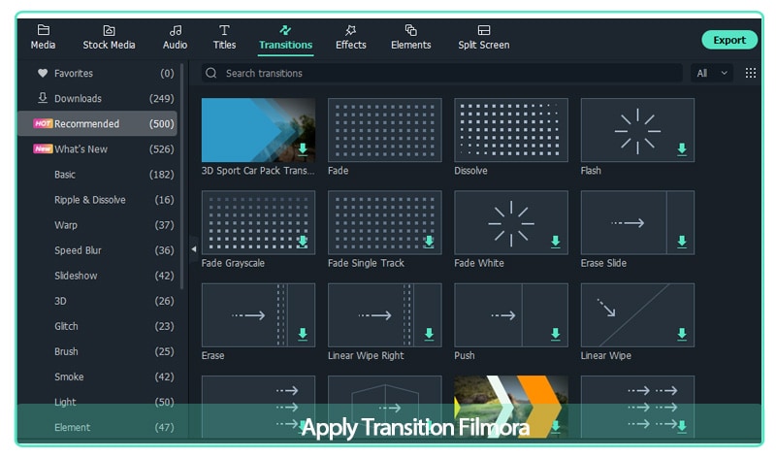Select the Linear Wipe Right thumbnail
The width and height of the screenshot is (776, 458).
[384, 315]
